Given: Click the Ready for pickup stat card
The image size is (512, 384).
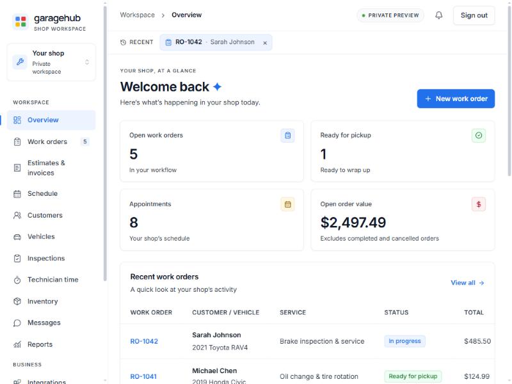Looking at the screenshot, I should tap(403, 151).
